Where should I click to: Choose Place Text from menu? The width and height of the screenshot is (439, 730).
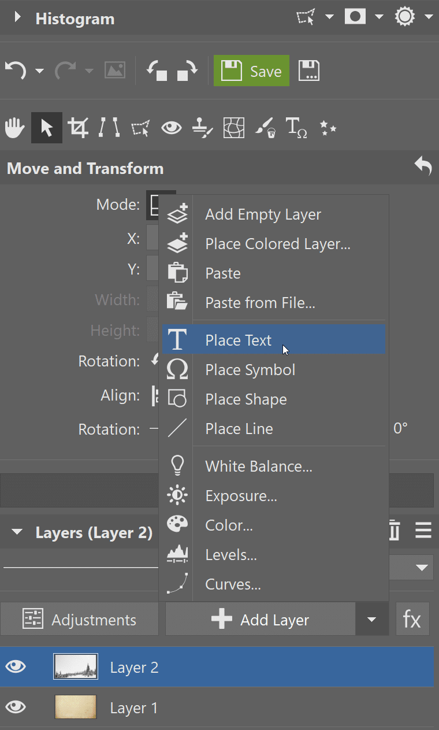point(238,340)
